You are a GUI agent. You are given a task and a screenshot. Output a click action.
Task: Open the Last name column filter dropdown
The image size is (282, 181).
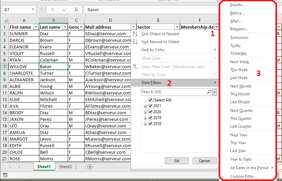tap(64, 27)
